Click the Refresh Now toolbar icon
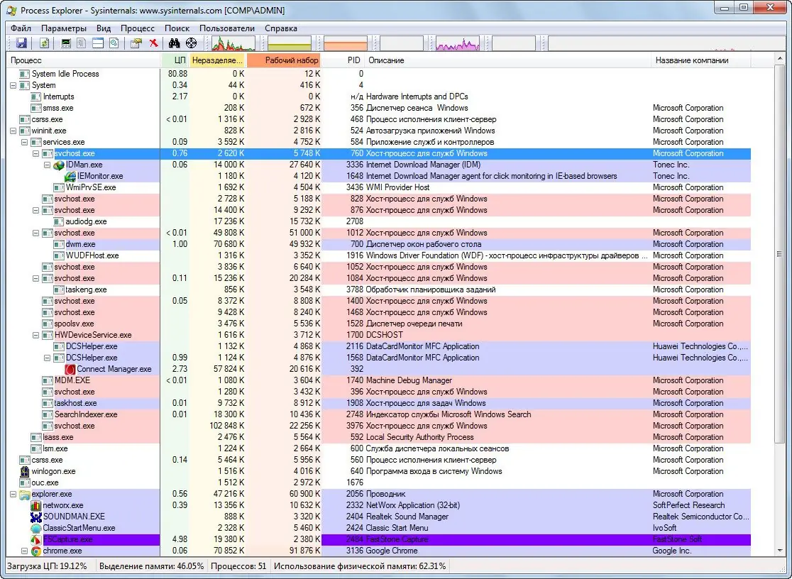Image resolution: width=792 pixels, height=579 pixels. 44,44
